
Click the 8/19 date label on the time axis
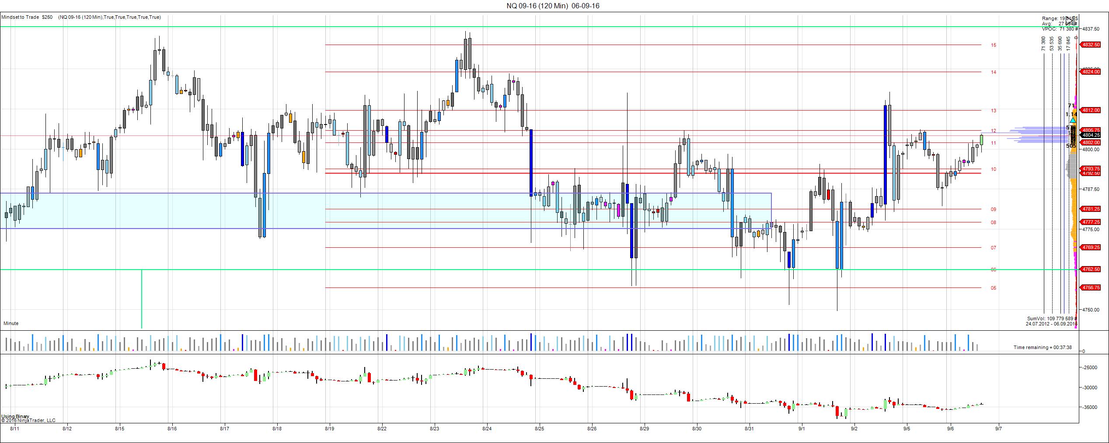click(x=330, y=429)
